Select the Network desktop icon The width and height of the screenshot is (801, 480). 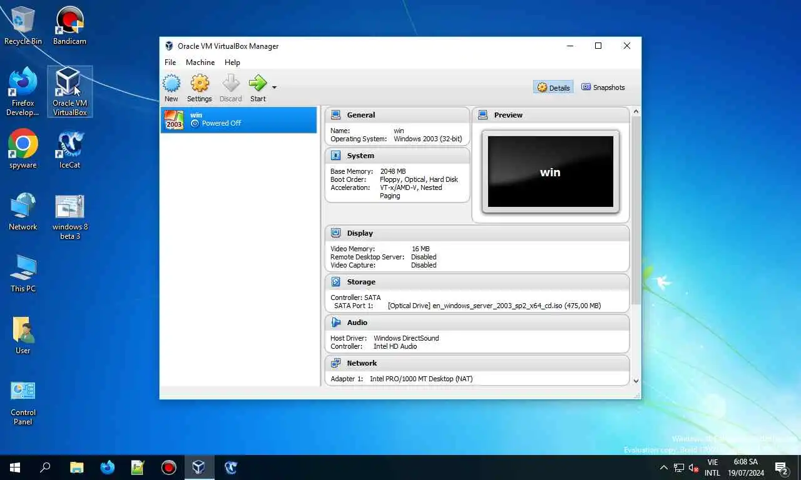23,211
